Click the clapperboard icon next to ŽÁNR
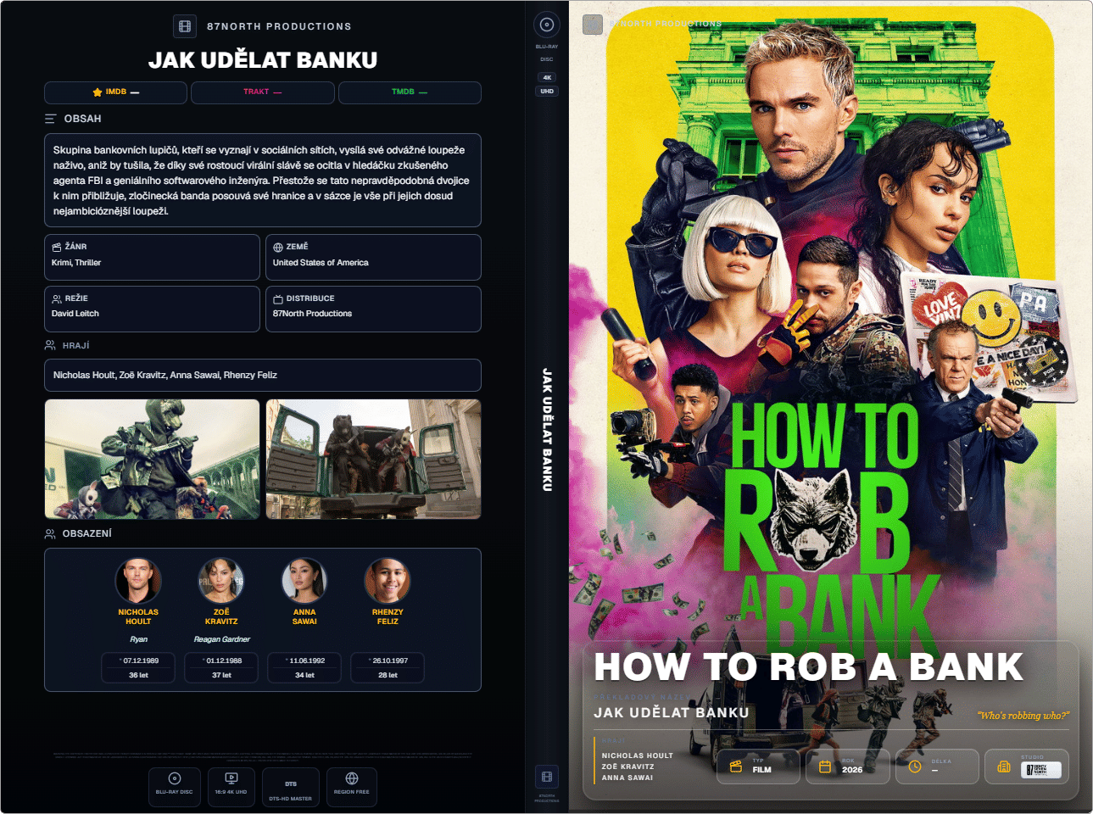 pyautogui.click(x=57, y=247)
